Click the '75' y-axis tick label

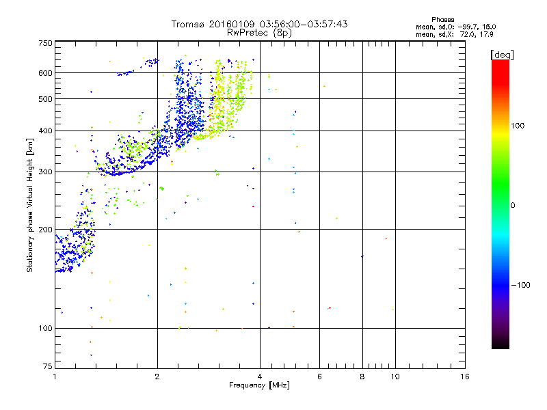click(48, 366)
